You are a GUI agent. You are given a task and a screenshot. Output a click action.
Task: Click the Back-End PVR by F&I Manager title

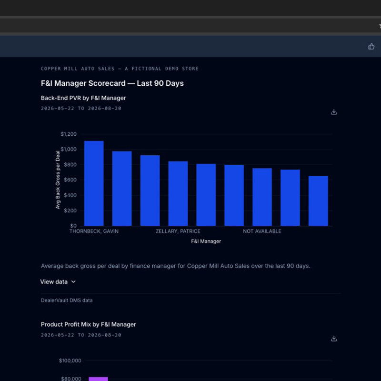point(83,98)
